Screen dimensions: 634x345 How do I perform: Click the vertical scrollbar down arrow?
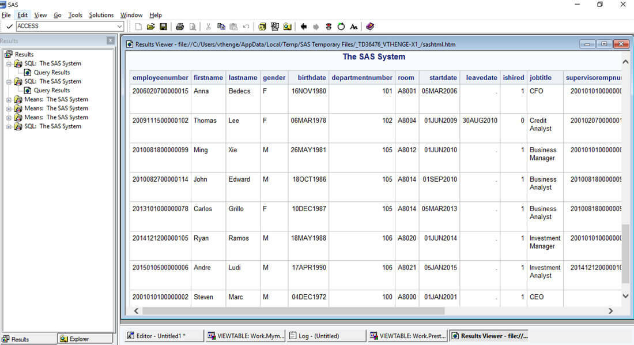[x=625, y=296]
